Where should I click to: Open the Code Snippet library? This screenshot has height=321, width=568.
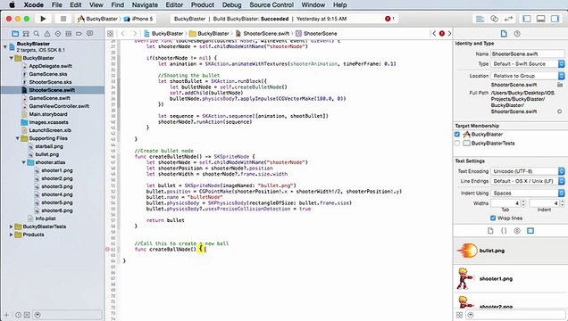click(x=504, y=231)
